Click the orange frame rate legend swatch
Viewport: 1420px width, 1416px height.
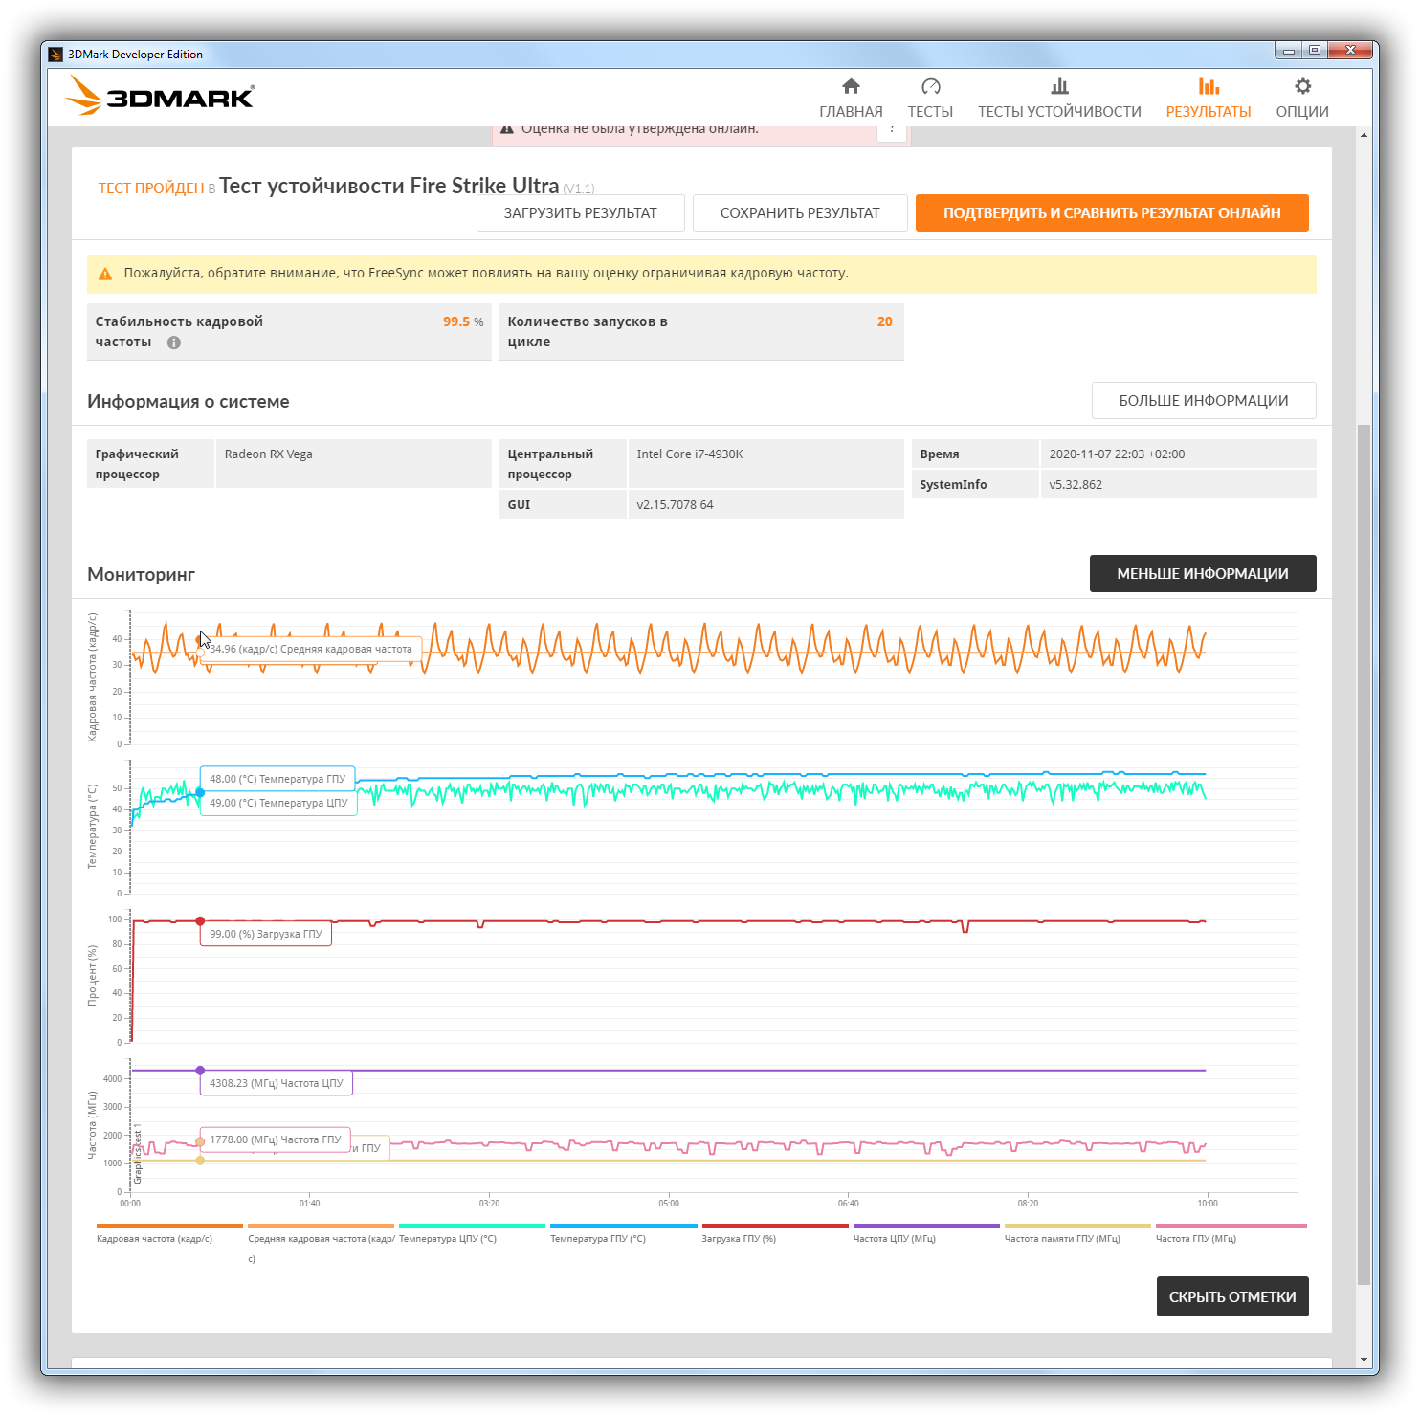click(x=169, y=1226)
